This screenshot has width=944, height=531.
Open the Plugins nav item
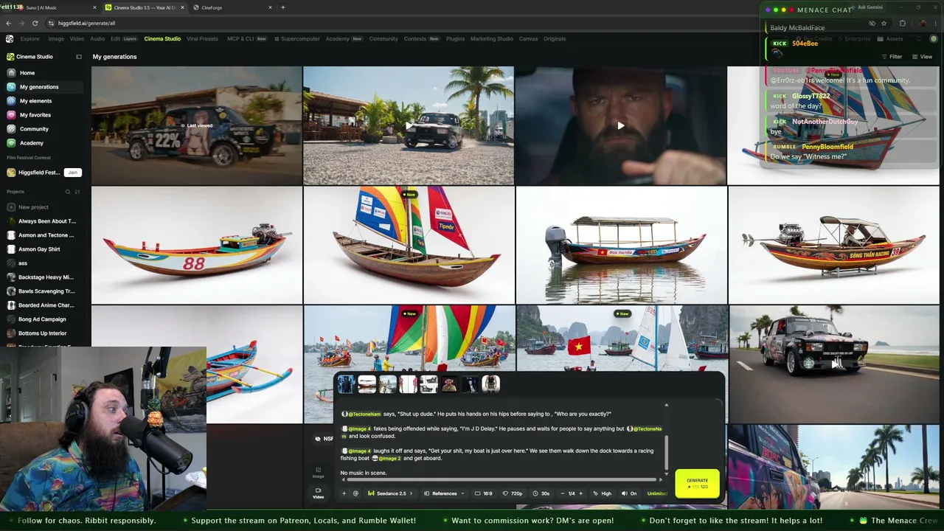455,38
